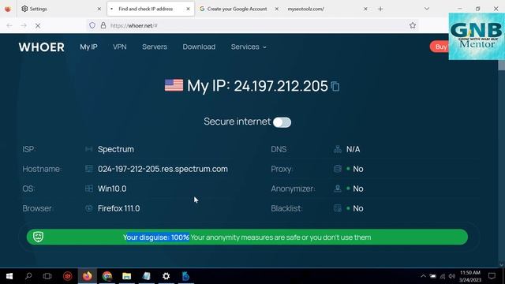Click the Proxy database icon
The image size is (505, 284).
[338, 169]
